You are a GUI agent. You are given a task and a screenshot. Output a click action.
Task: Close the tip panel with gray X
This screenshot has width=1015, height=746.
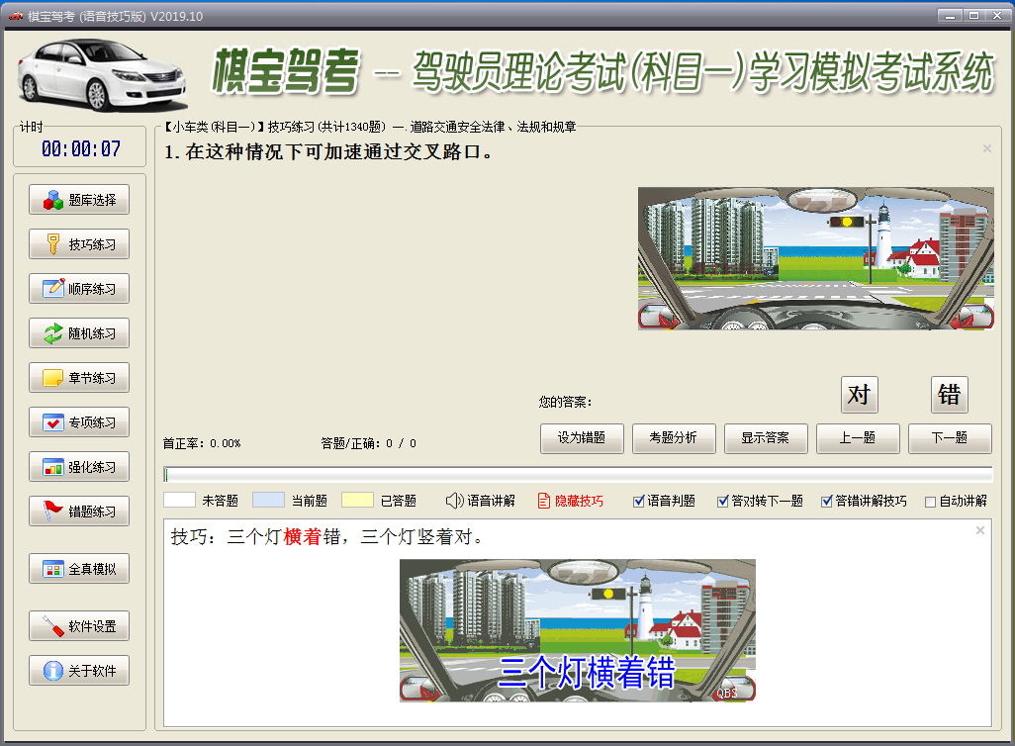[x=980, y=530]
